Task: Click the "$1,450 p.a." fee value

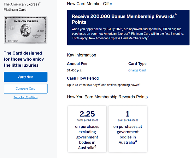Action: 74,70
